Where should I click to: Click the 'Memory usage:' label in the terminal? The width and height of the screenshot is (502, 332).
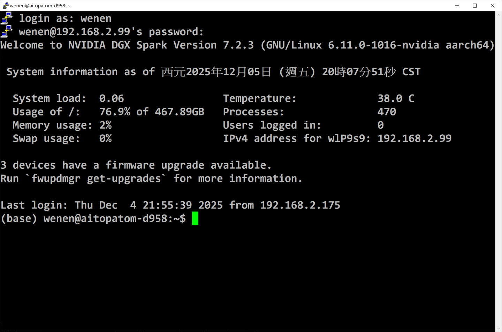point(52,125)
